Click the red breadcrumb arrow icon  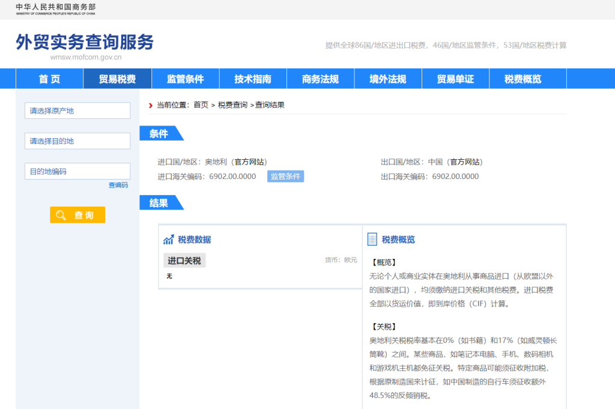tap(151, 105)
